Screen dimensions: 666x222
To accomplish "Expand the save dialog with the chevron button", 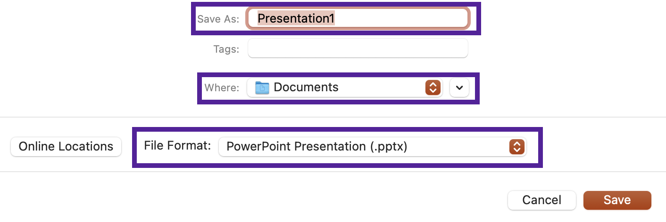I will (459, 87).
